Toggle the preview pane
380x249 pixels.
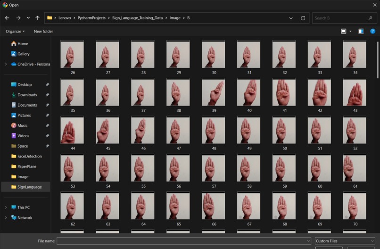click(x=361, y=31)
